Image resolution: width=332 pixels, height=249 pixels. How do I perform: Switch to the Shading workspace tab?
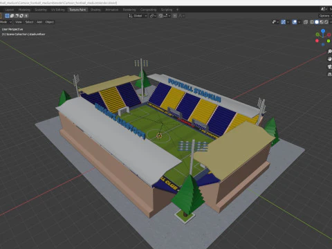95,10
